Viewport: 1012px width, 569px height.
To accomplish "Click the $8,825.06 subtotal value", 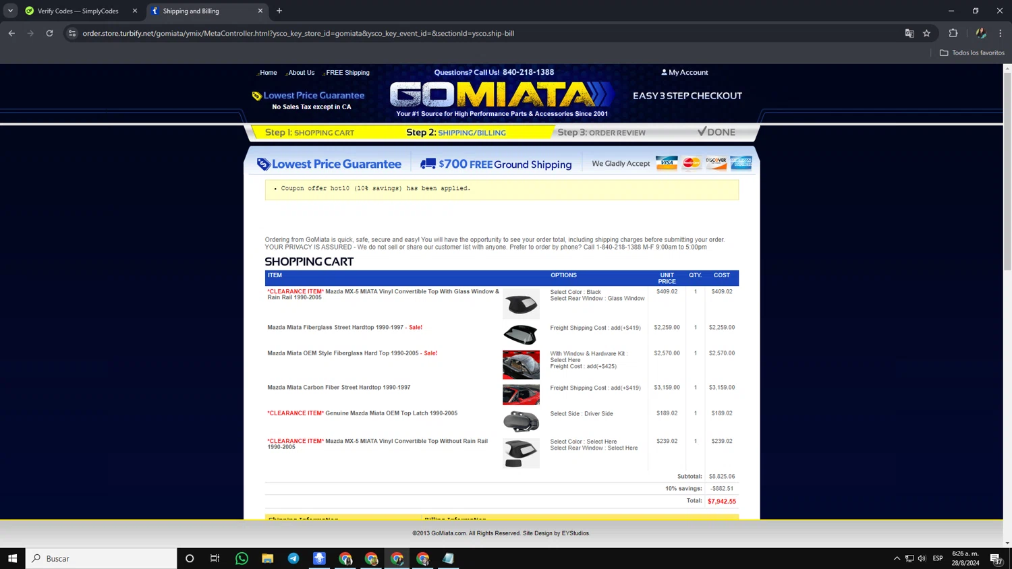I will (722, 477).
